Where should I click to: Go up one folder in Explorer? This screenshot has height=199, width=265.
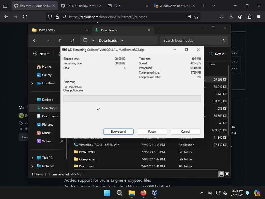pos(60,40)
